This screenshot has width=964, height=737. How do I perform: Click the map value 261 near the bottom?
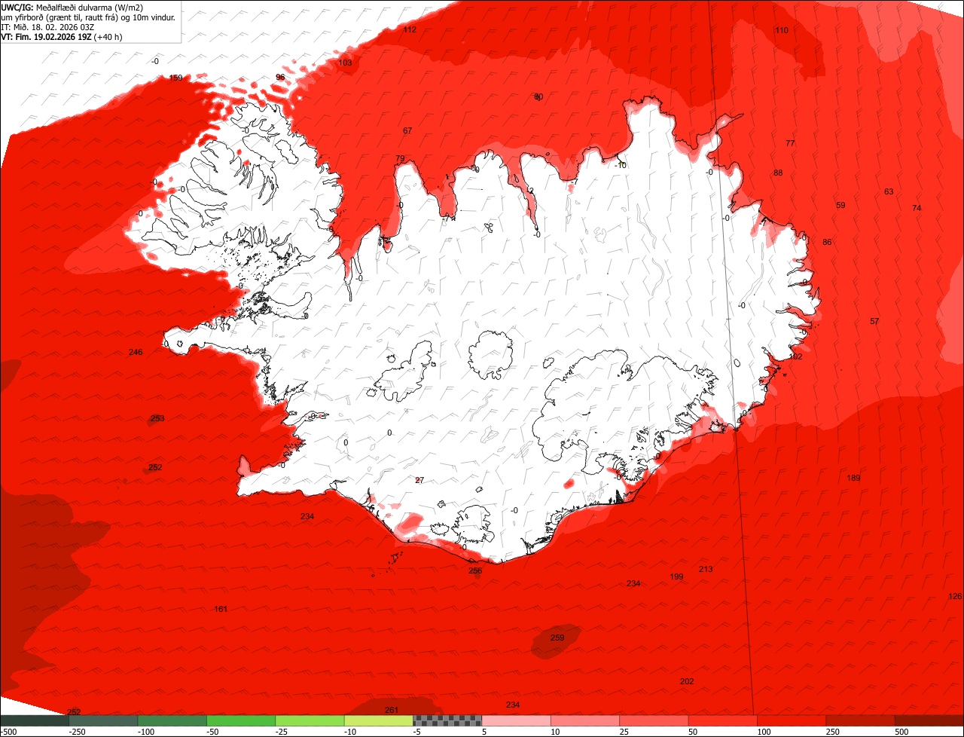392,710
